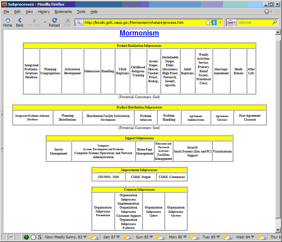
Task: Click the 'Product Realization Subprocesses' header
Action: click(x=139, y=45)
